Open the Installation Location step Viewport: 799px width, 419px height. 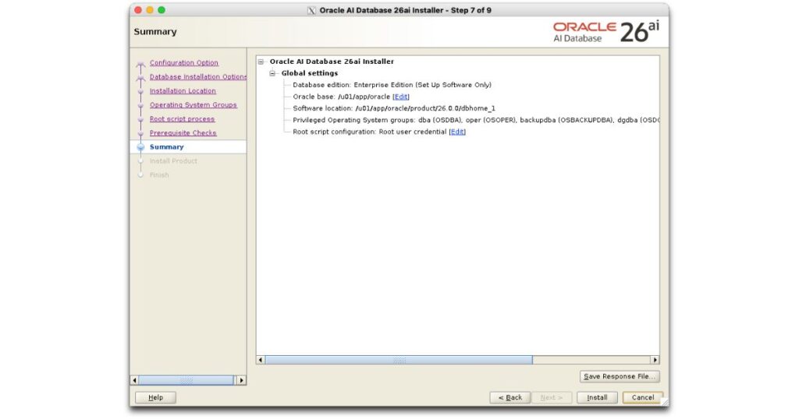tap(183, 90)
